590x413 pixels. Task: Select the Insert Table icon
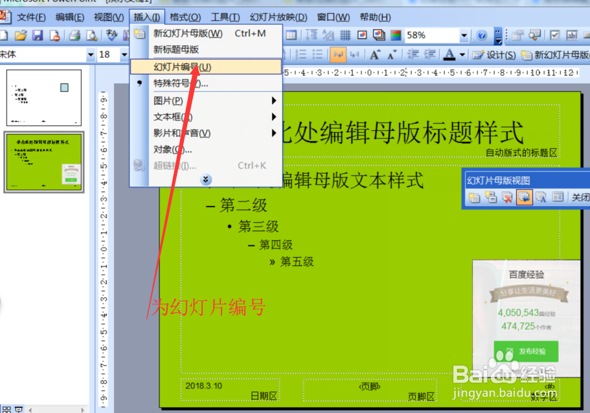point(291,36)
